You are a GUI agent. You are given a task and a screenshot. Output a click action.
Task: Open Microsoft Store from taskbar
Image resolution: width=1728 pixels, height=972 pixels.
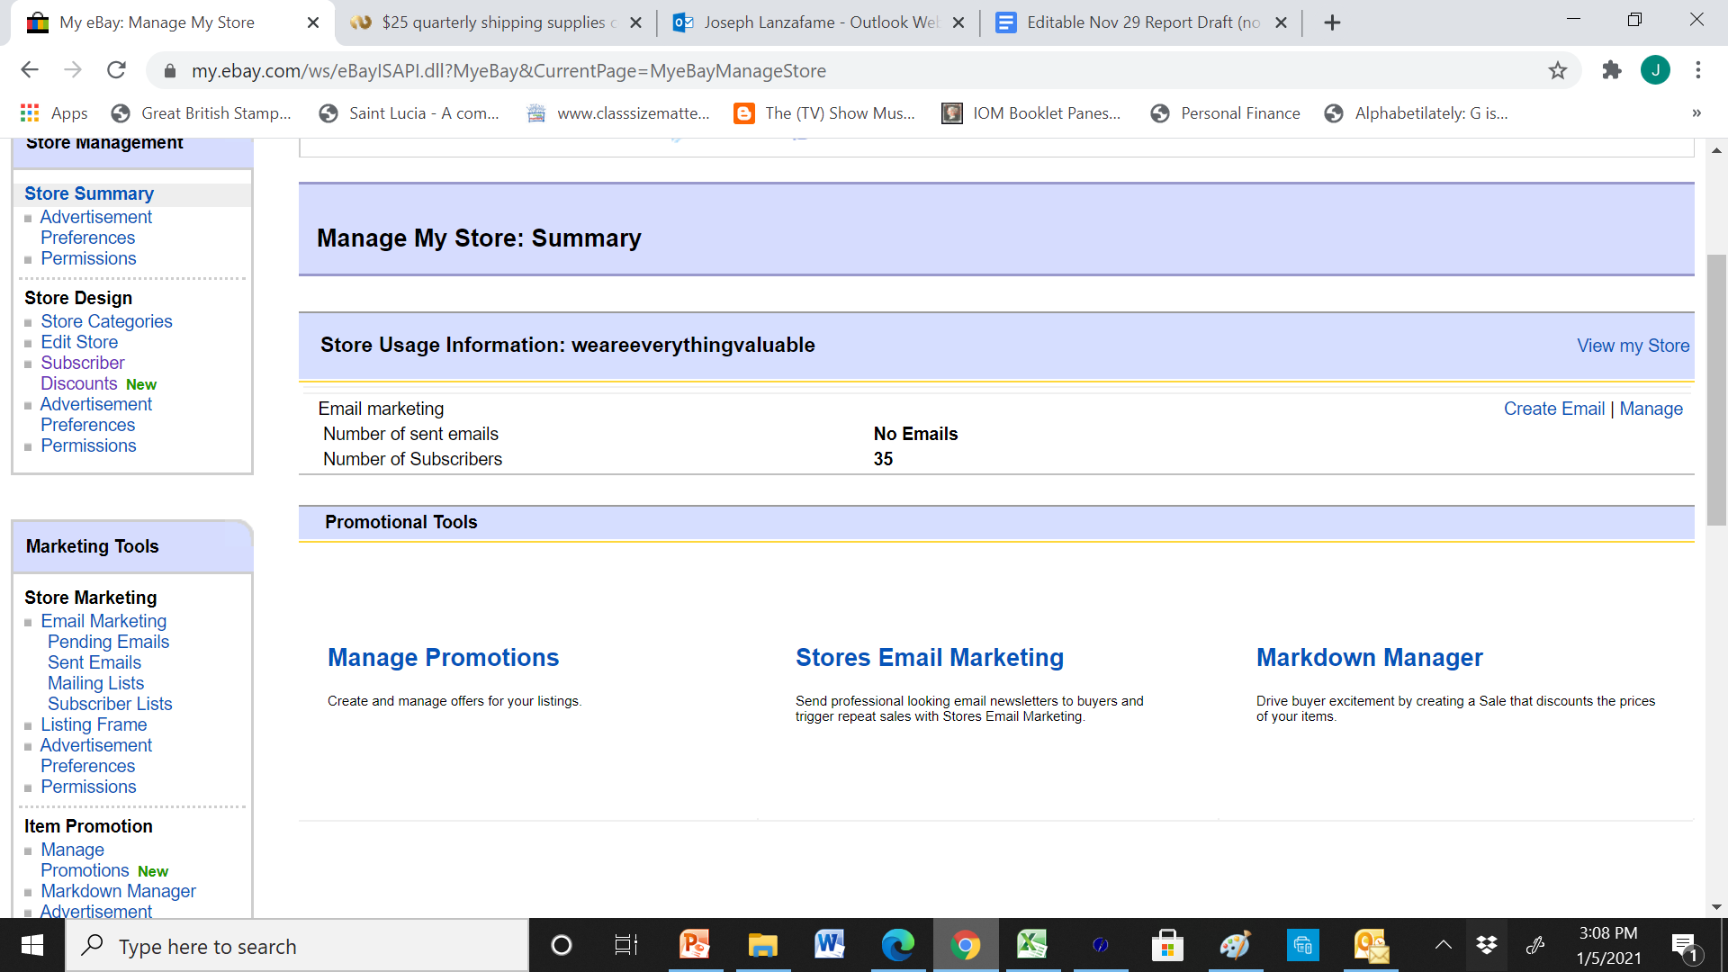pyautogui.click(x=1167, y=945)
